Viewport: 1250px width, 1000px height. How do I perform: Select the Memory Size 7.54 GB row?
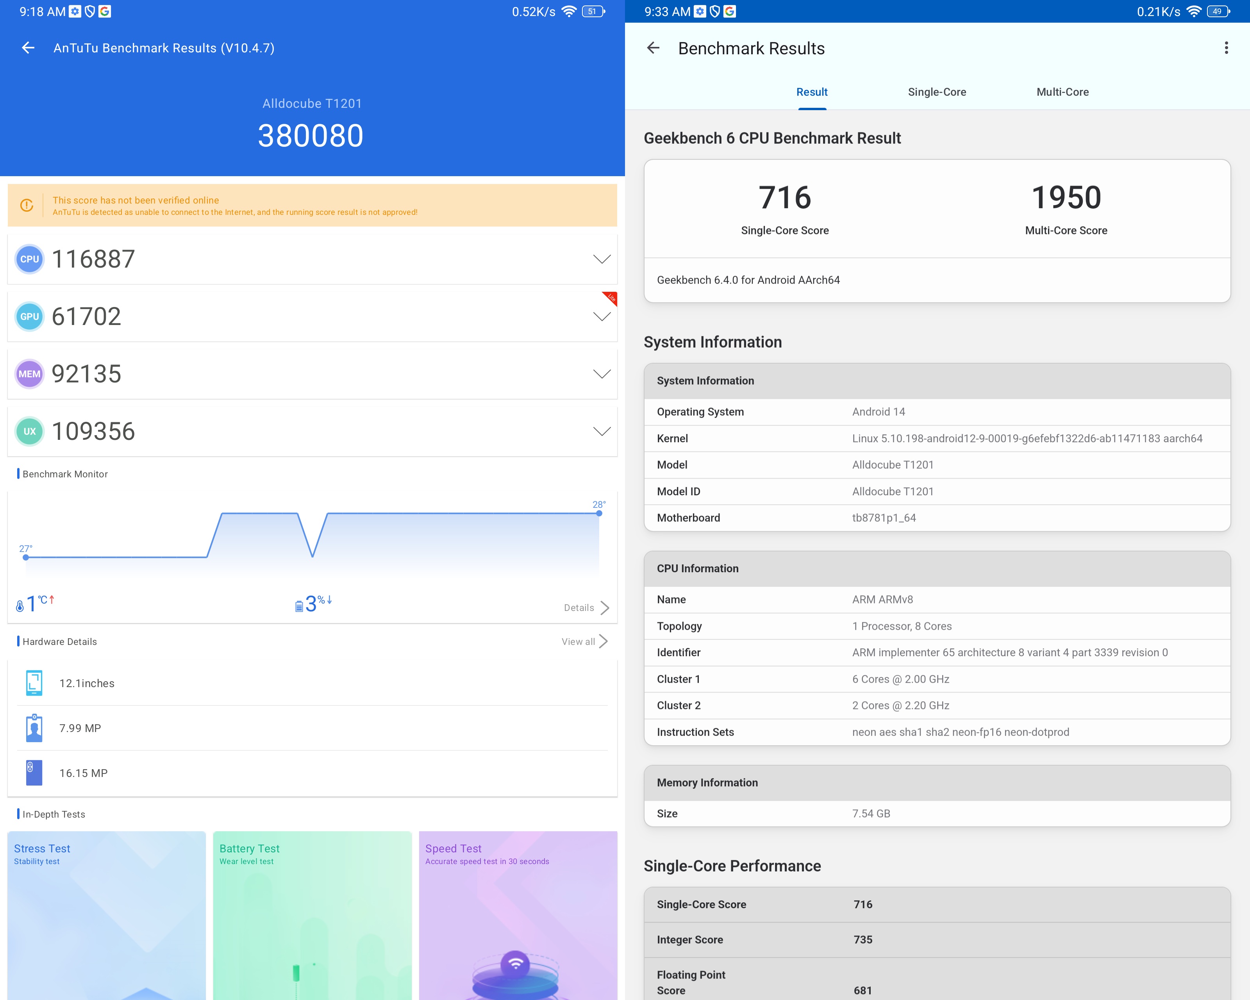point(937,813)
